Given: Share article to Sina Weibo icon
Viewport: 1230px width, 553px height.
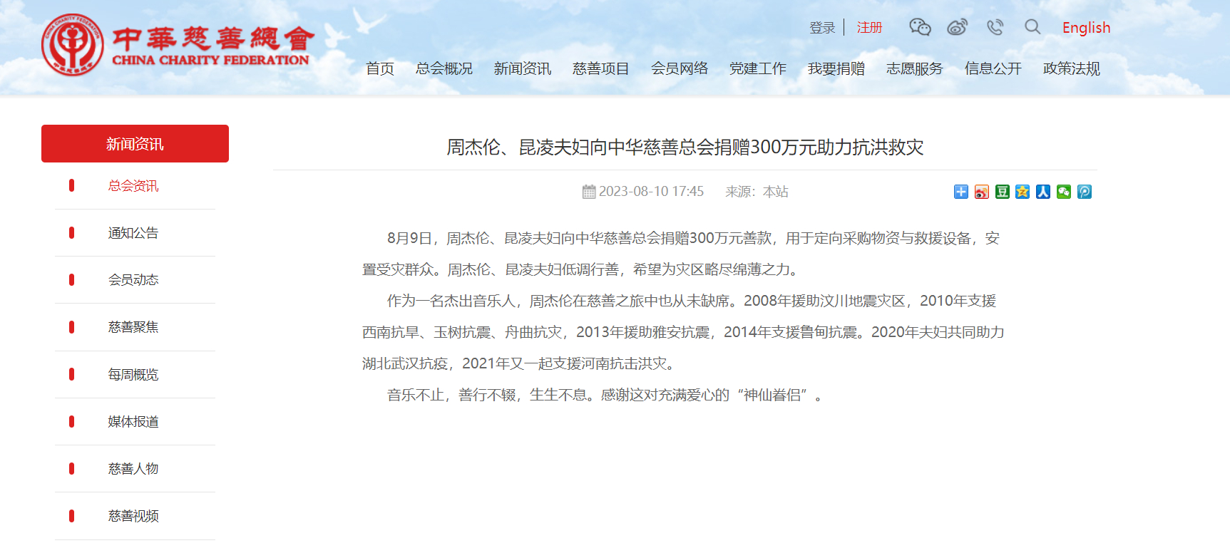Looking at the screenshot, I should coord(982,192).
